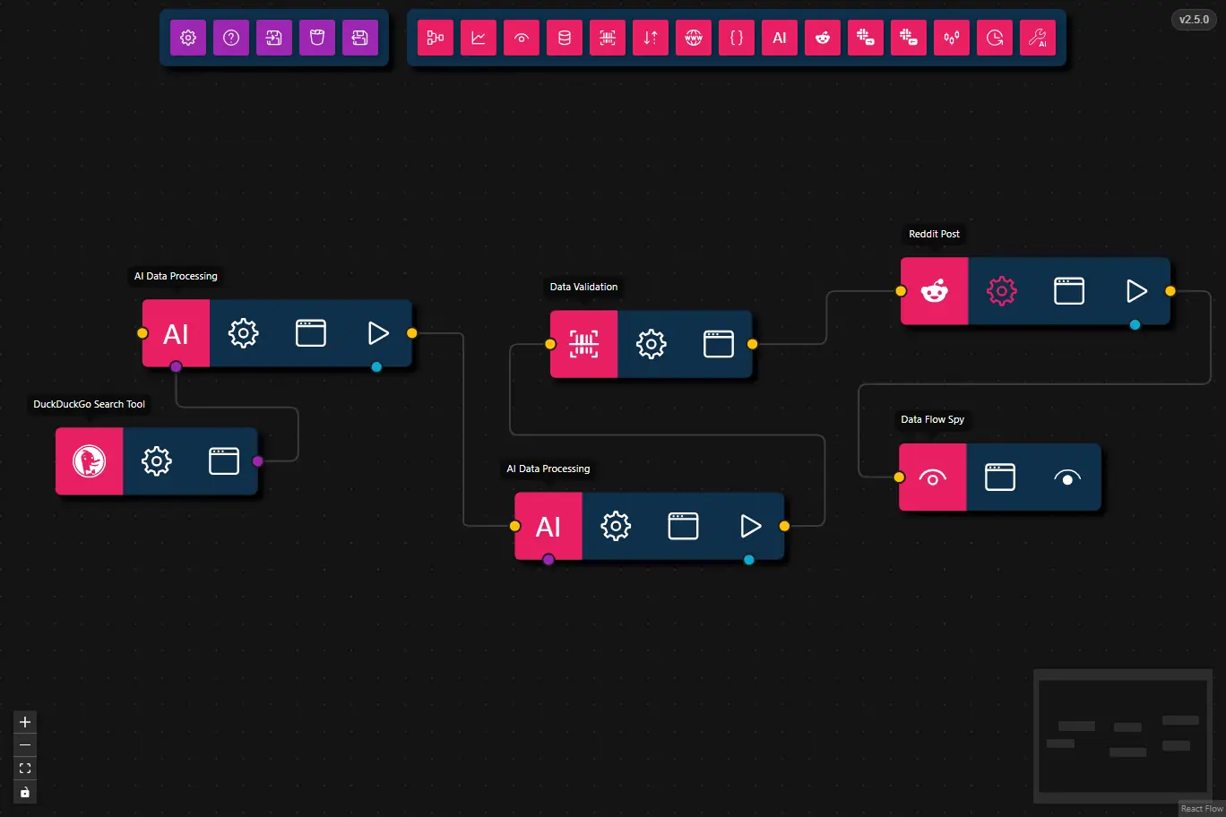This screenshot has height=817, width=1226.
Task: Click the minimap in the bottom right corner
Action: 1122,737
